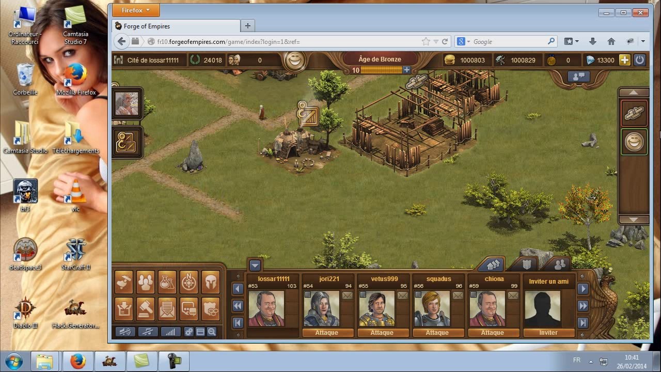Send message to squadus via envelope
Viewport: 661px width, 372px height.
click(458, 296)
